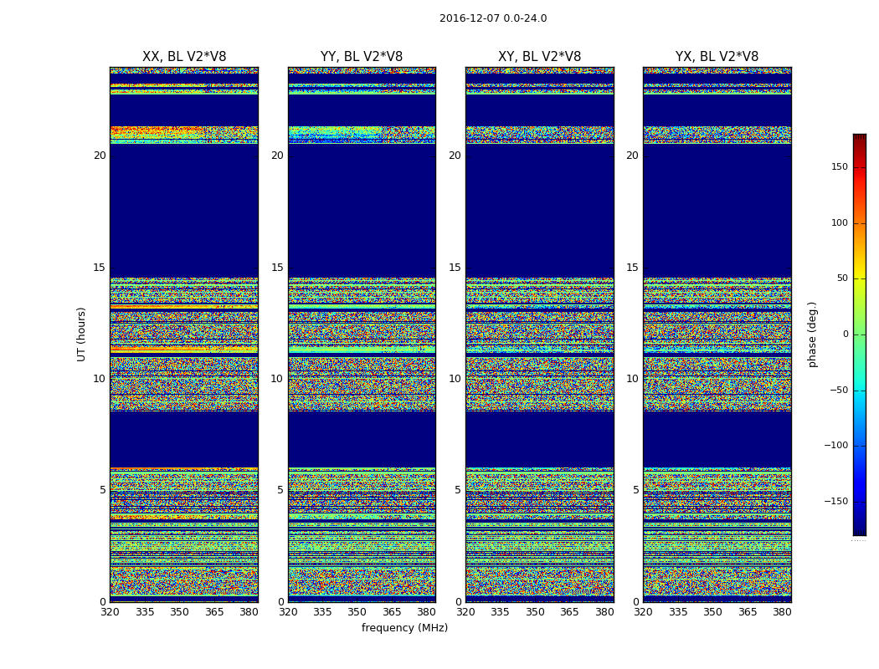Select the XX, BL V2*V8 panel title
Image resolution: width=879 pixels, height=669 pixels.
(x=184, y=57)
